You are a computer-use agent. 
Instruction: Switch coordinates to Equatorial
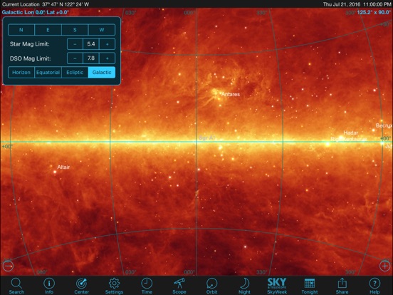(48, 73)
